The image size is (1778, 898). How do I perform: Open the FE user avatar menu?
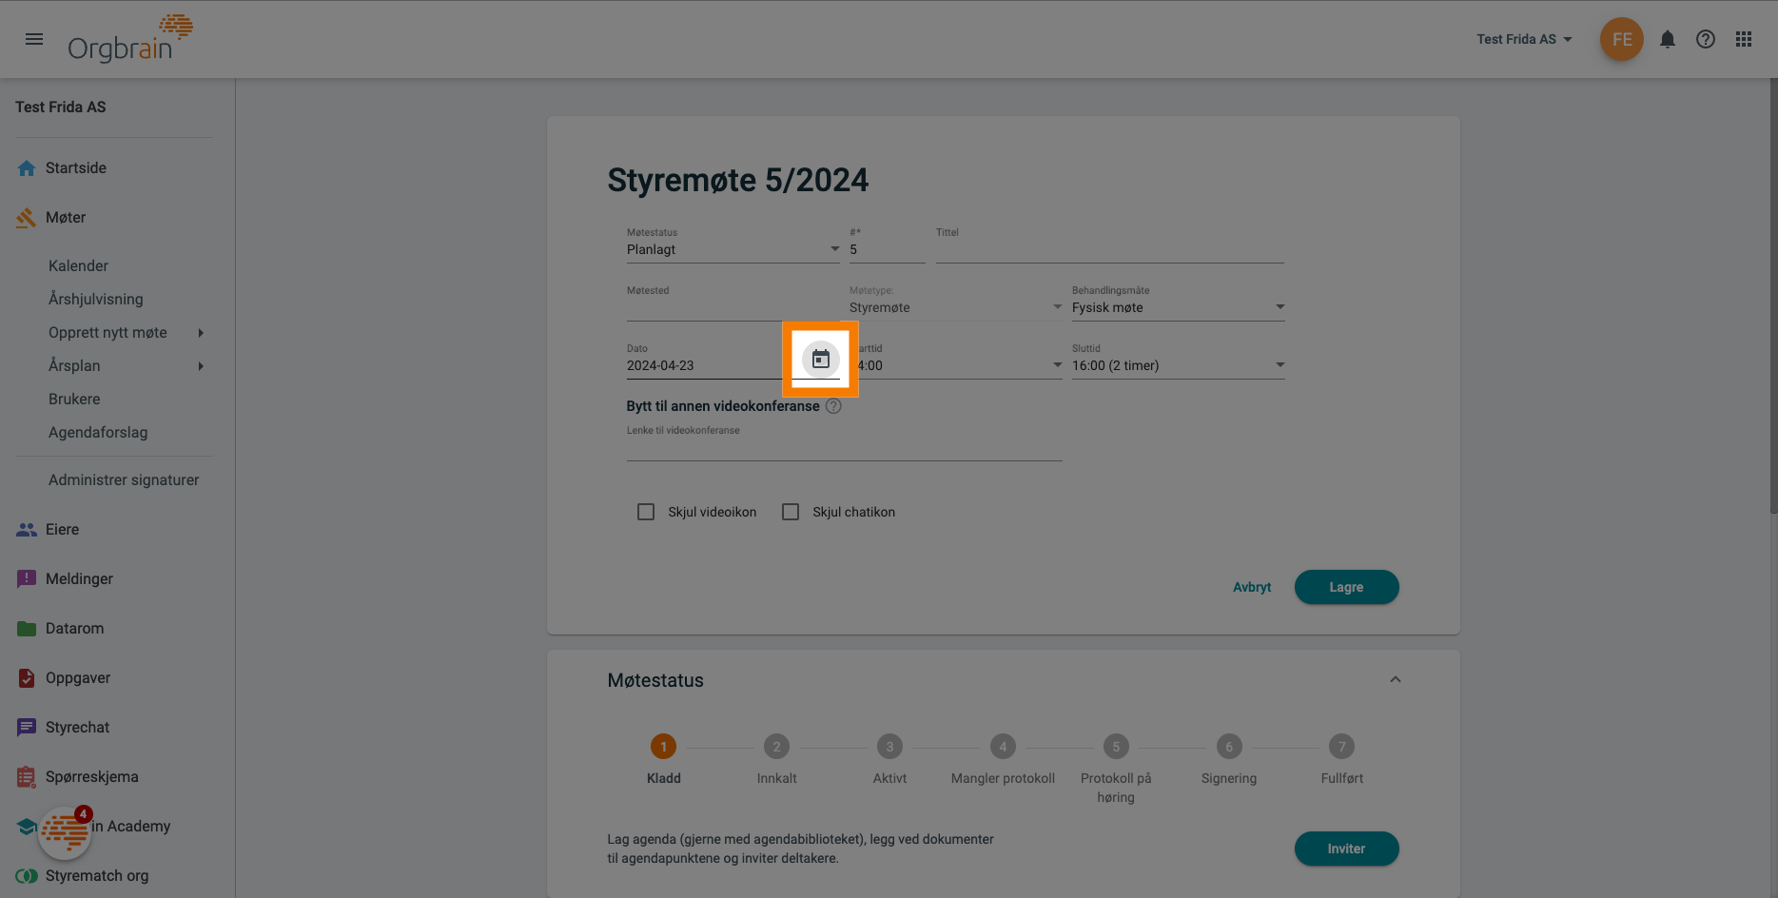(x=1622, y=39)
